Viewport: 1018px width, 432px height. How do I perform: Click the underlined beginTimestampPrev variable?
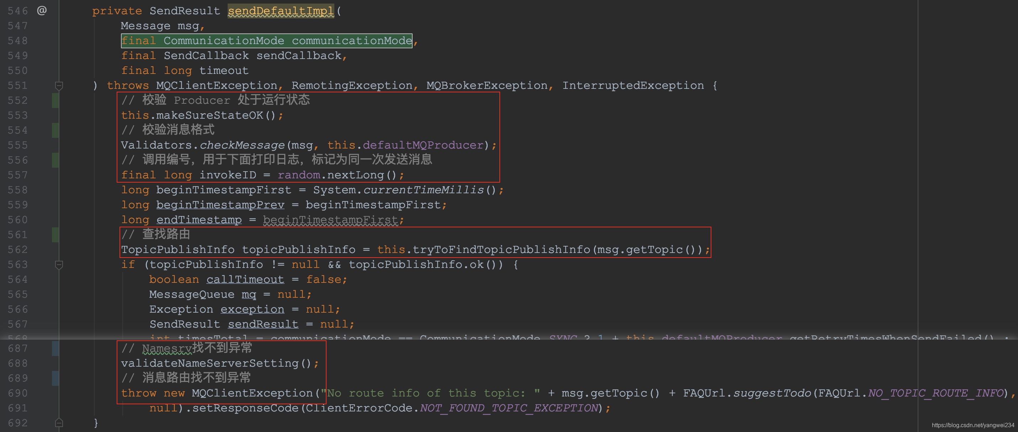[220, 205]
